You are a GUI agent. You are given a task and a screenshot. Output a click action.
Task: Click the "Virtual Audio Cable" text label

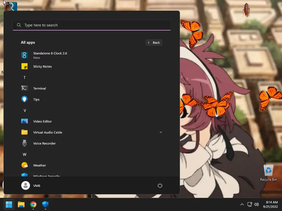tap(48, 132)
